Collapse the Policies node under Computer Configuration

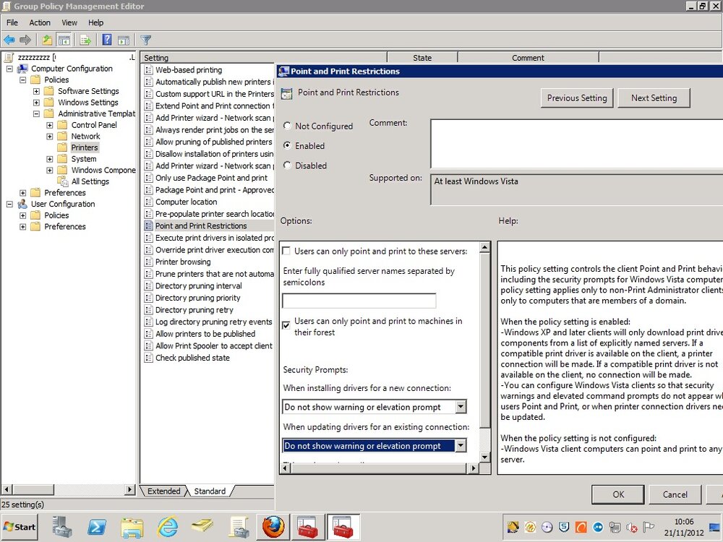point(22,79)
